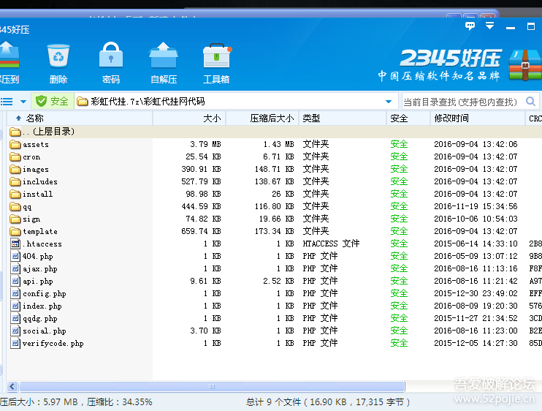Sort by the 安全 column header
Image resolution: width=542 pixels, height=411 pixels.
pos(408,118)
